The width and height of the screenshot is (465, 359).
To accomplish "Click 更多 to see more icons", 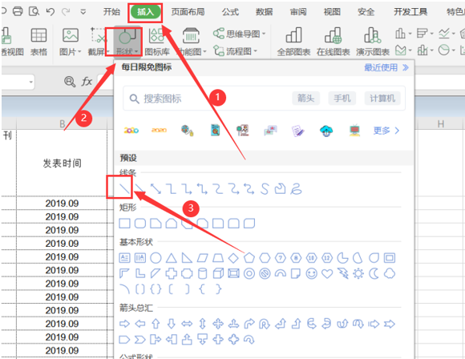I will (x=386, y=131).
